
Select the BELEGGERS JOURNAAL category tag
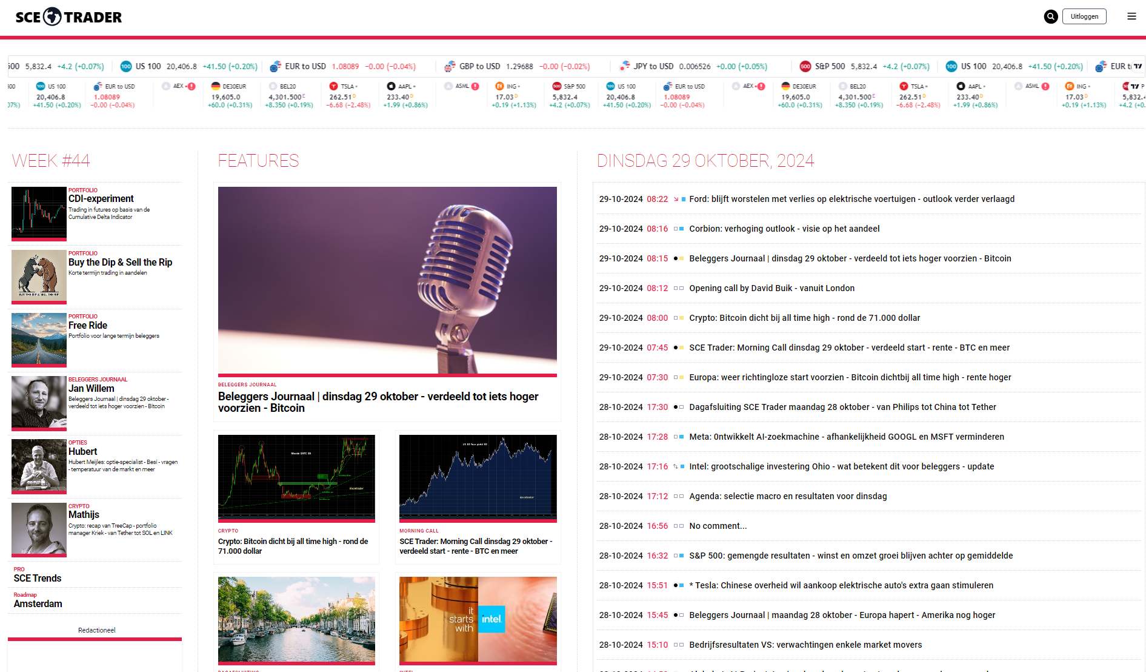tap(247, 385)
